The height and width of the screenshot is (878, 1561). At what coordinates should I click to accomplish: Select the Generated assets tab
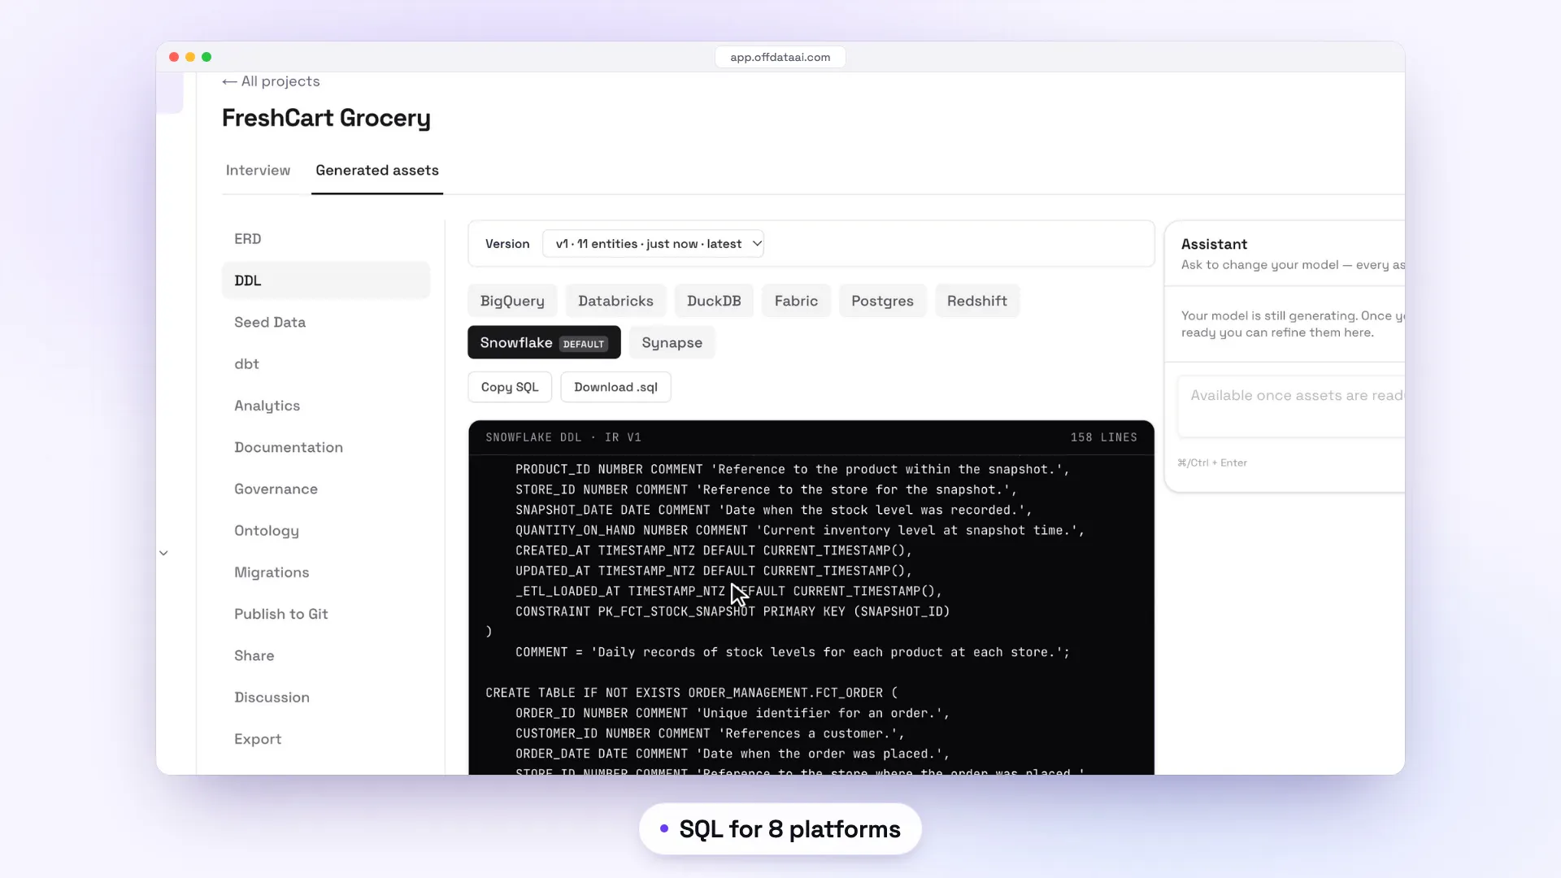click(x=377, y=170)
